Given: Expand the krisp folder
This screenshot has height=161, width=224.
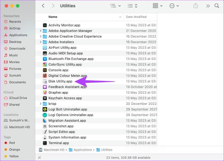Looking at the screenshot, I should pos(41,104).
